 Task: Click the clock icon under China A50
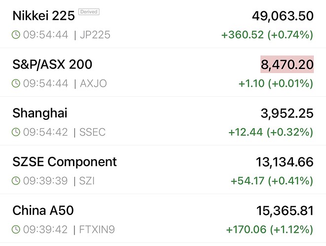pyautogui.click(x=16, y=229)
